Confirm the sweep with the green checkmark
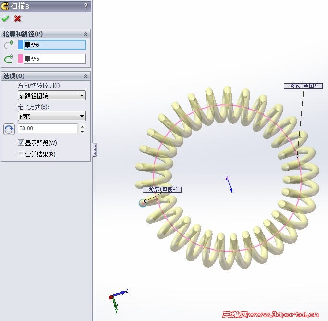328x321 pixels. point(5,19)
